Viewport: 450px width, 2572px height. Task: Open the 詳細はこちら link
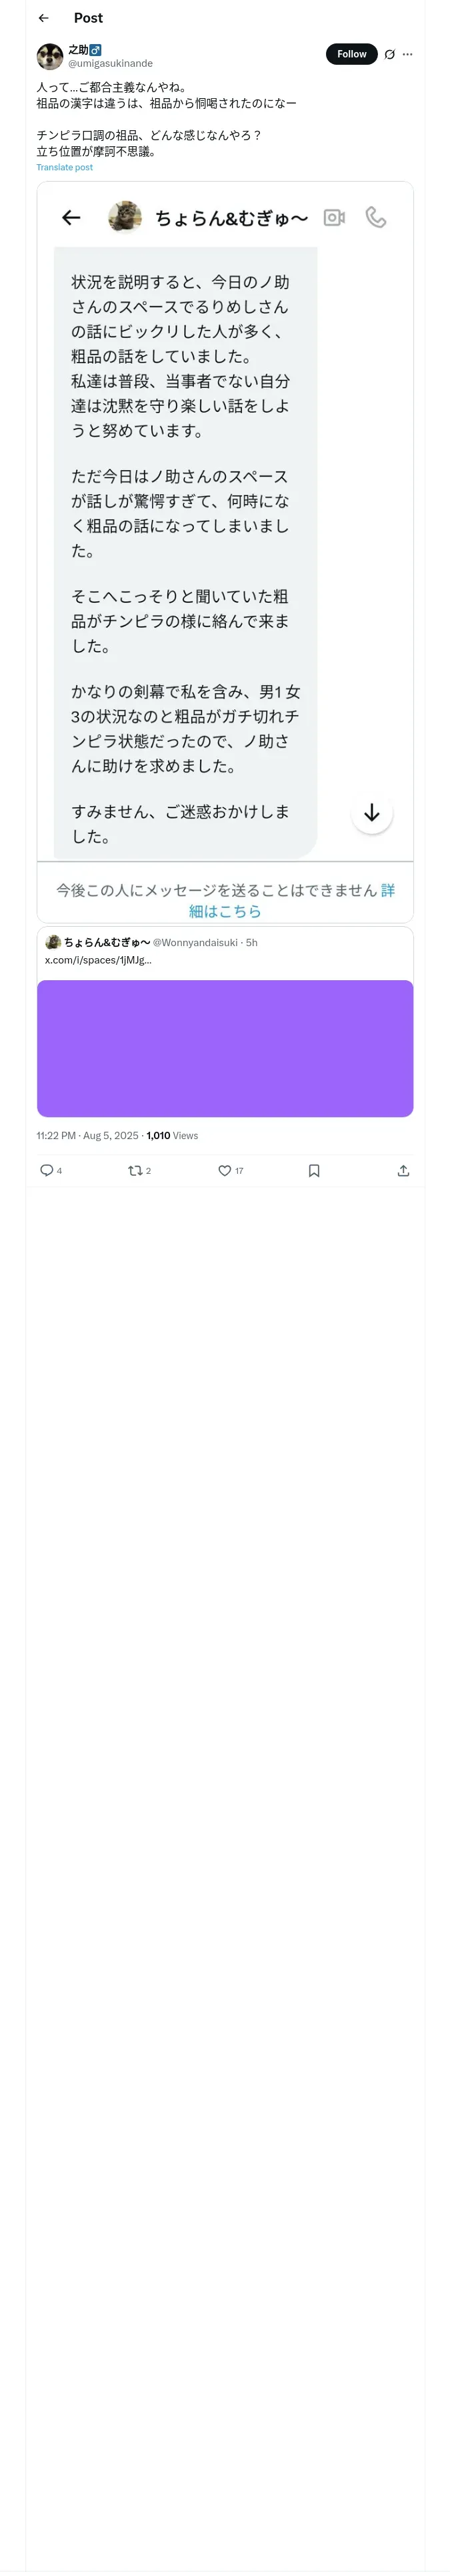pyautogui.click(x=293, y=901)
